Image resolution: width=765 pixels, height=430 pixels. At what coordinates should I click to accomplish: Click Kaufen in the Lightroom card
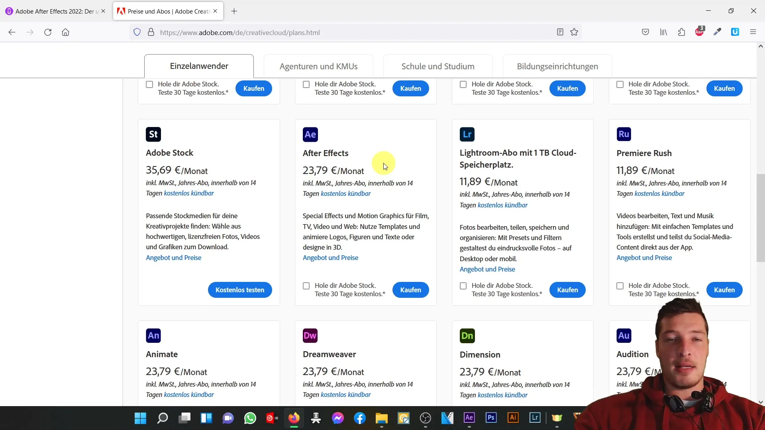tap(567, 290)
